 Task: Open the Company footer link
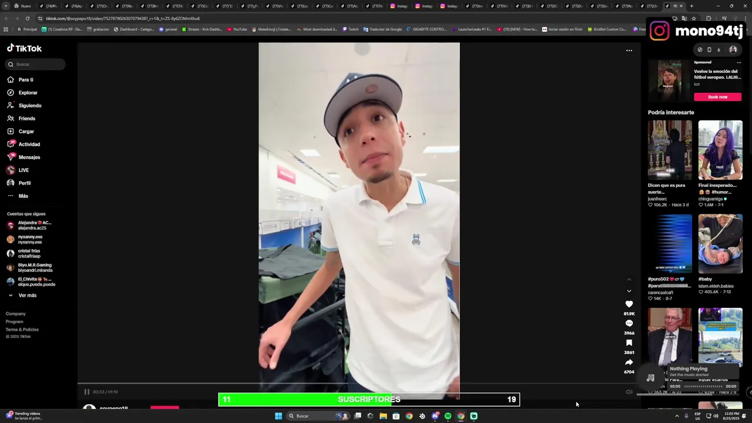pyautogui.click(x=16, y=314)
